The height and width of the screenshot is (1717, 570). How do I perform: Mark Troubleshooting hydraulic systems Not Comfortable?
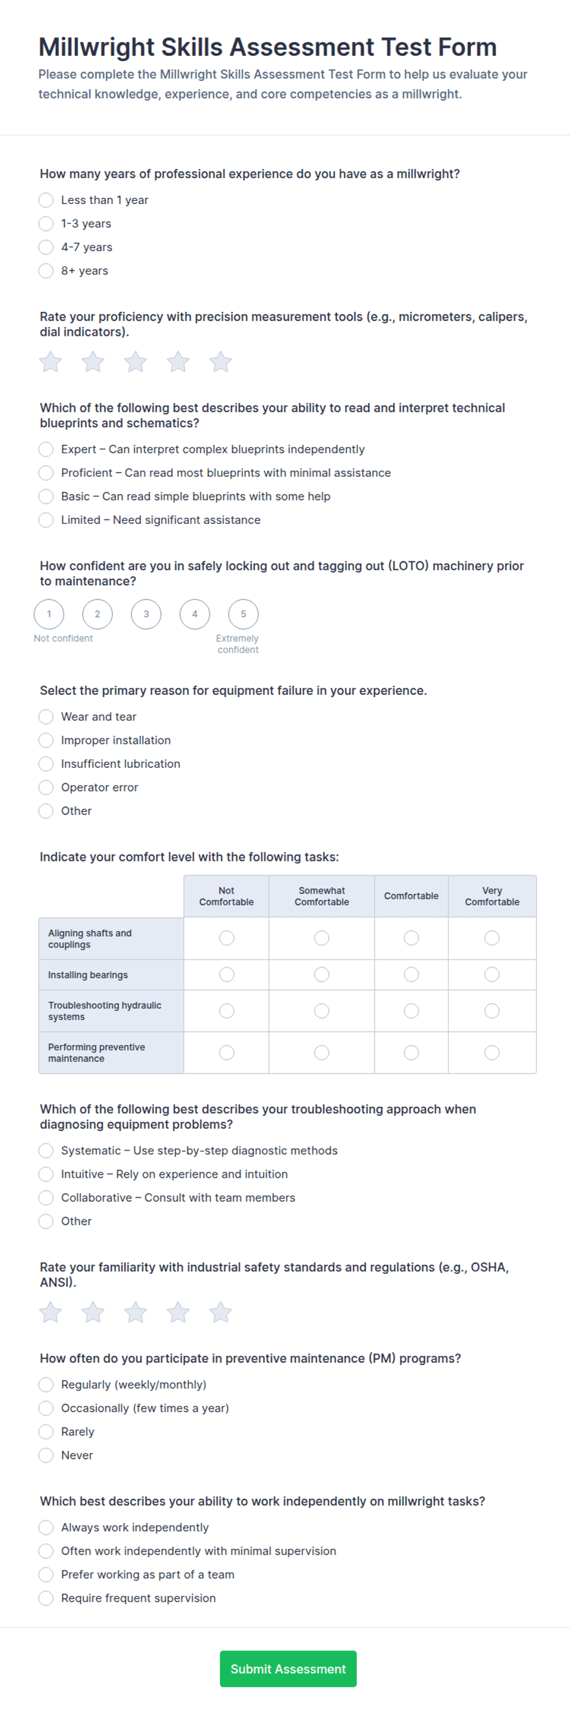[227, 1011]
